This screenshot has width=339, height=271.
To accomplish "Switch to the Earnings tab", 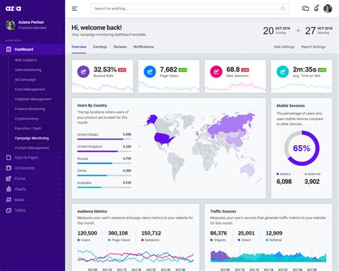I will pos(100,46).
